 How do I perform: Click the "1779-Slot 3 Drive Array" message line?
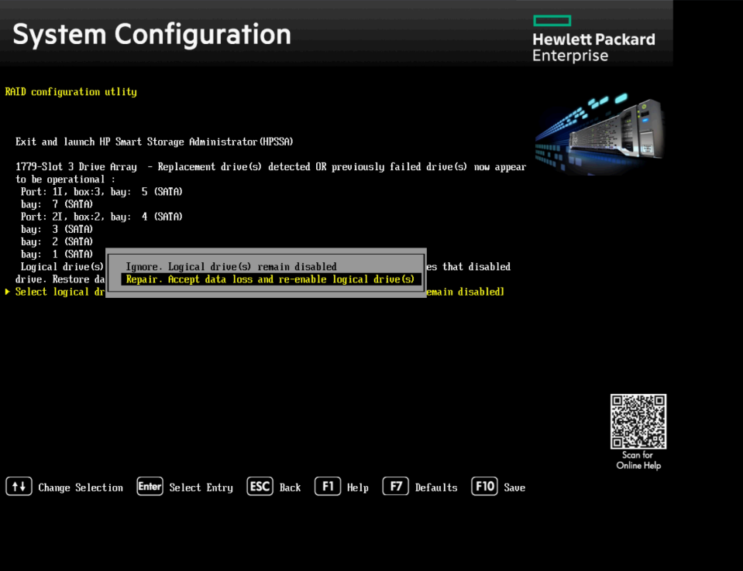(270, 166)
